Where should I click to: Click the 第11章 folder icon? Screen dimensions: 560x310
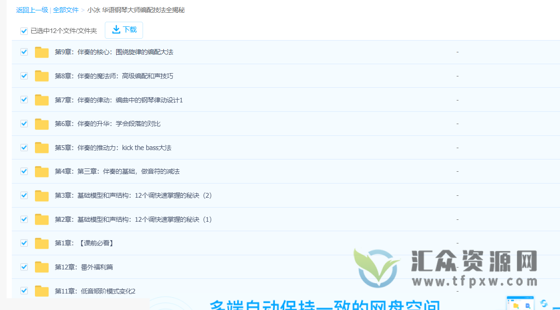[x=42, y=291]
